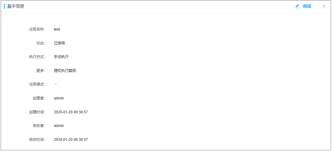Click the 修改时间 timestamp value
Screen dimensions: 332x151
71,139
